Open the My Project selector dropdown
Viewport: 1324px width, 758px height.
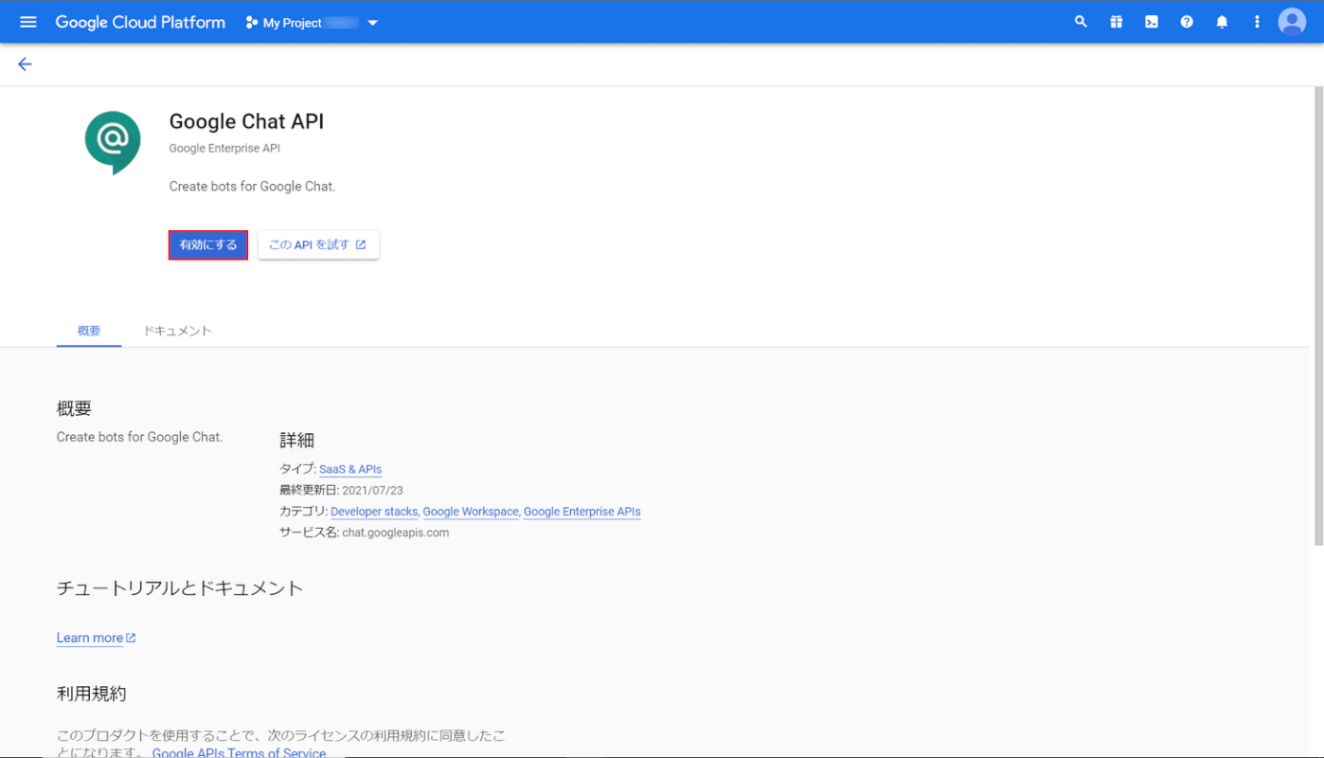(x=312, y=23)
